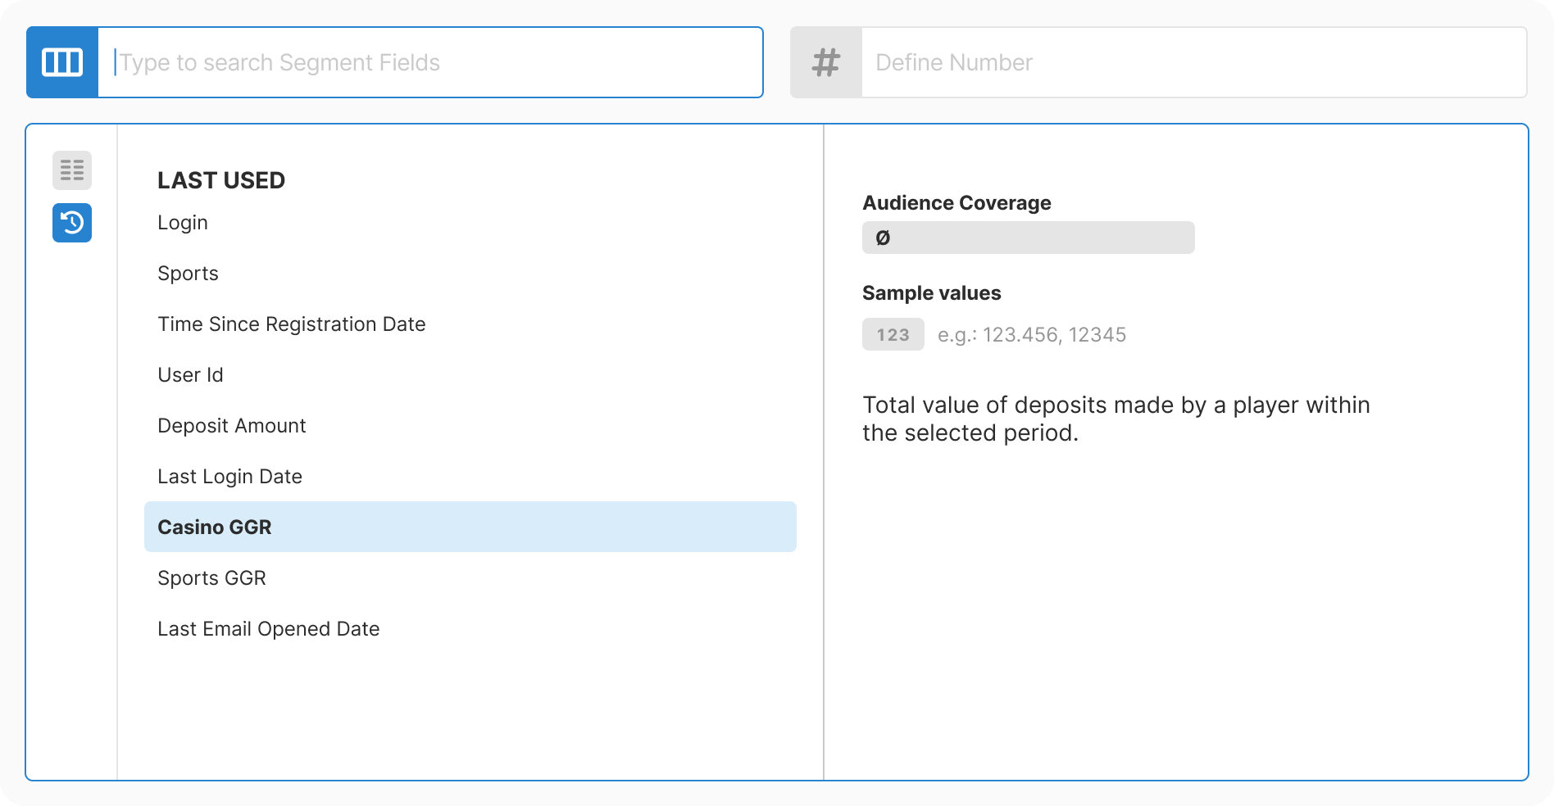
Task: Pick the Deposit Amount field
Action: [x=231, y=426]
